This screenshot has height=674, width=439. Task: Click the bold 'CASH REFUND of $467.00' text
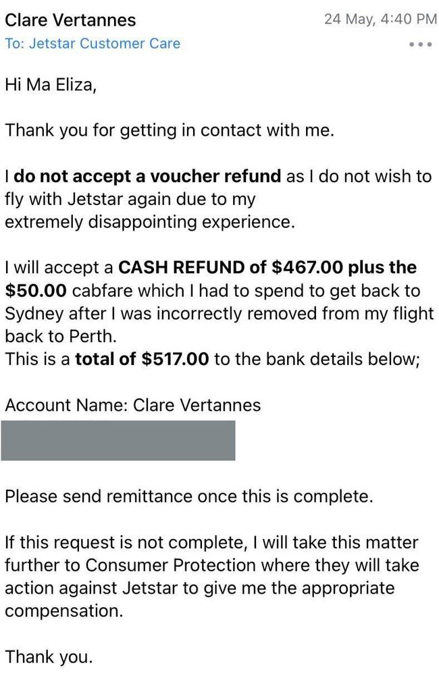tap(230, 267)
